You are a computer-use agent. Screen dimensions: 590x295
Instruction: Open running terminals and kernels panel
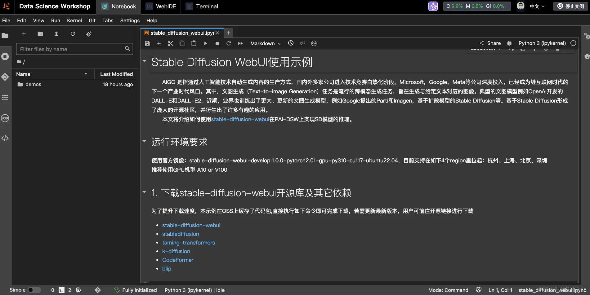5,56
